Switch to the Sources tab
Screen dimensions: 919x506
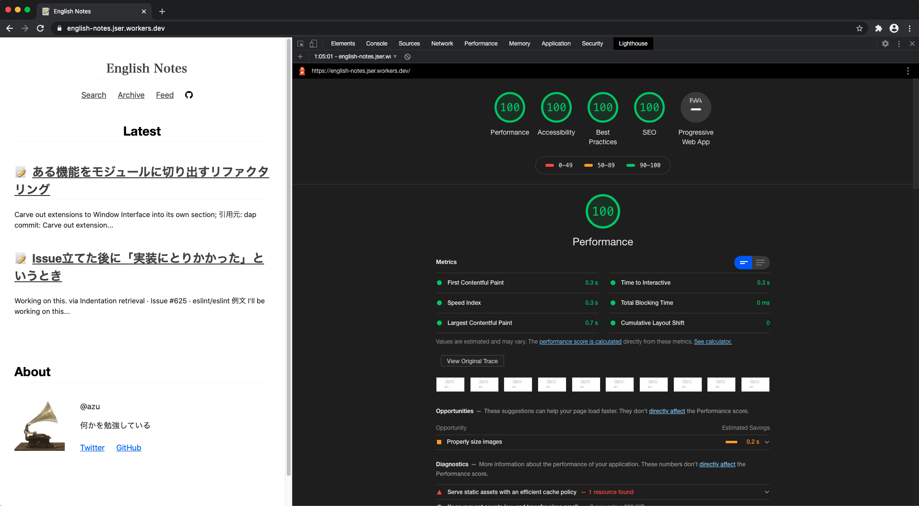409,44
